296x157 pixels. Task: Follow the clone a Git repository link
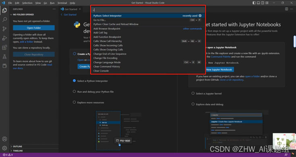[232, 80]
